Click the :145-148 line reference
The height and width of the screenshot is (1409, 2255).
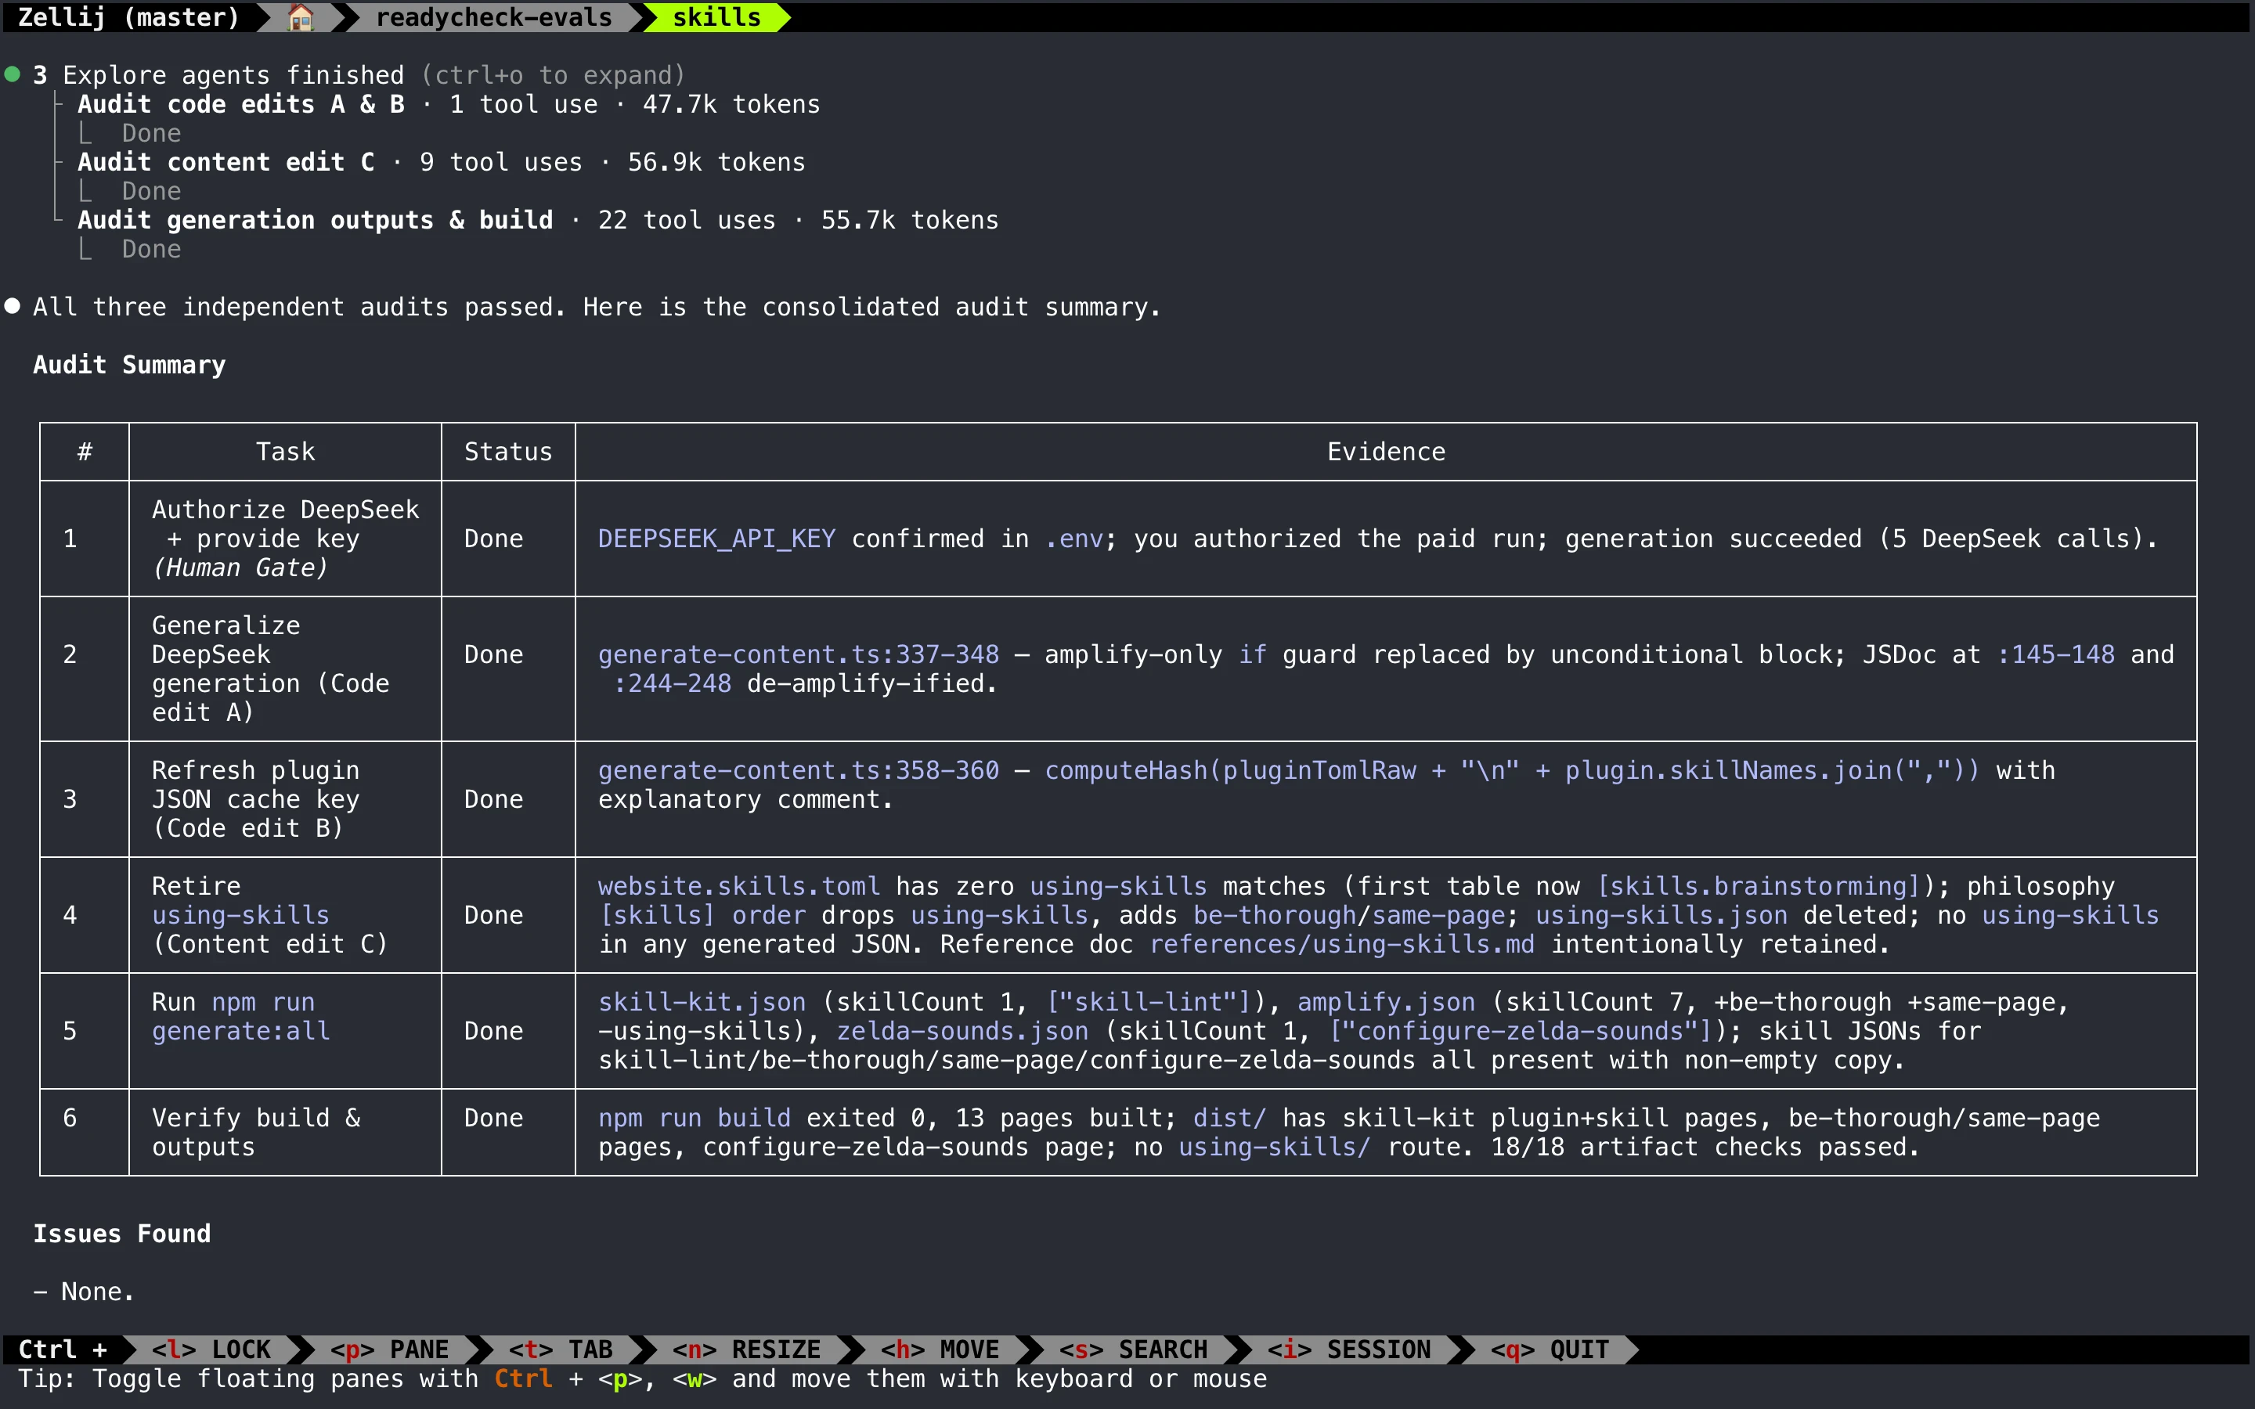[x=2055, y=654]
